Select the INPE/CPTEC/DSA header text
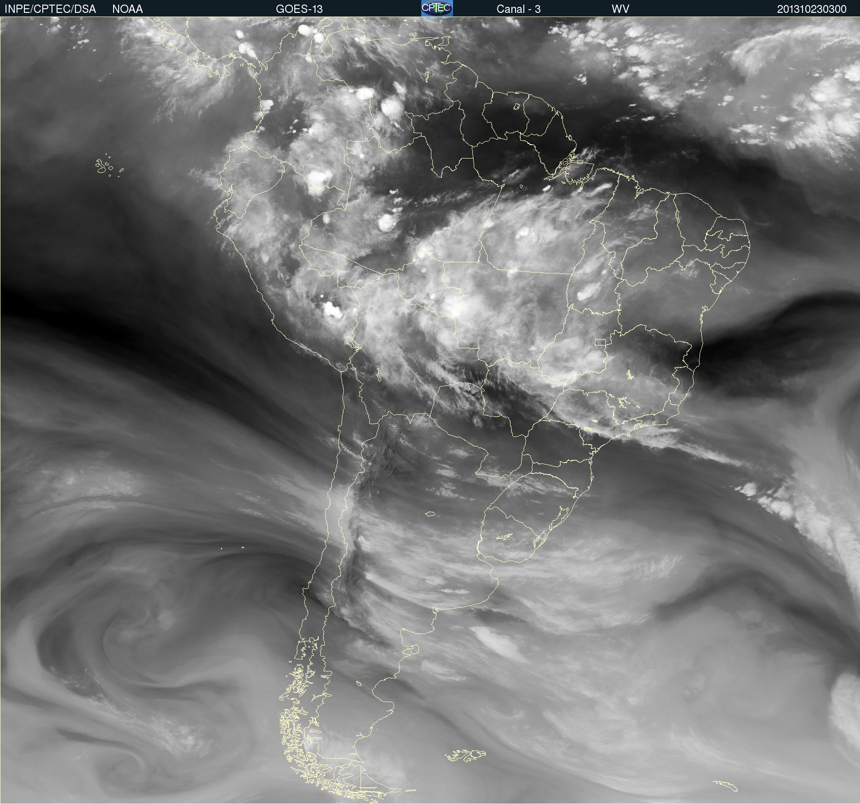The height and width of the screenshot is (804, 860). click(50, 9)
